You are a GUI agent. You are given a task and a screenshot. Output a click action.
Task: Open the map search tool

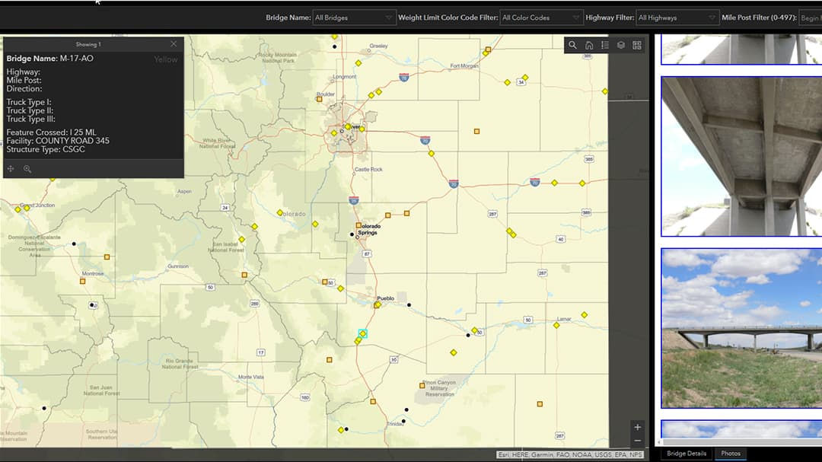(x=573, y=45)
